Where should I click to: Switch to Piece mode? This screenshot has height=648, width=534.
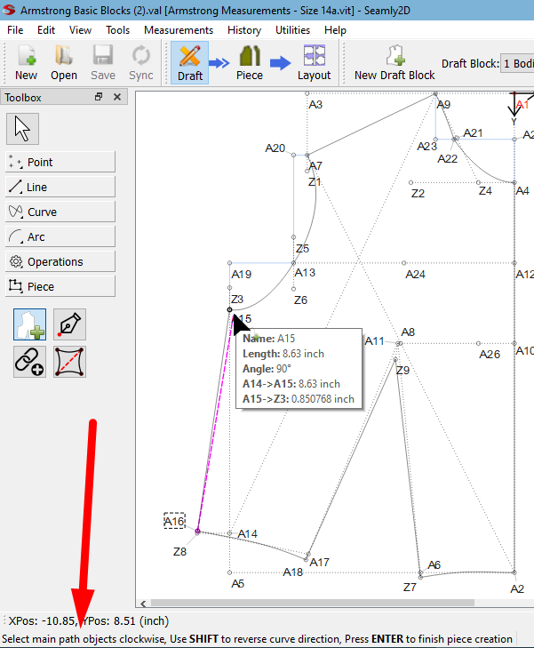click(249, 62)
